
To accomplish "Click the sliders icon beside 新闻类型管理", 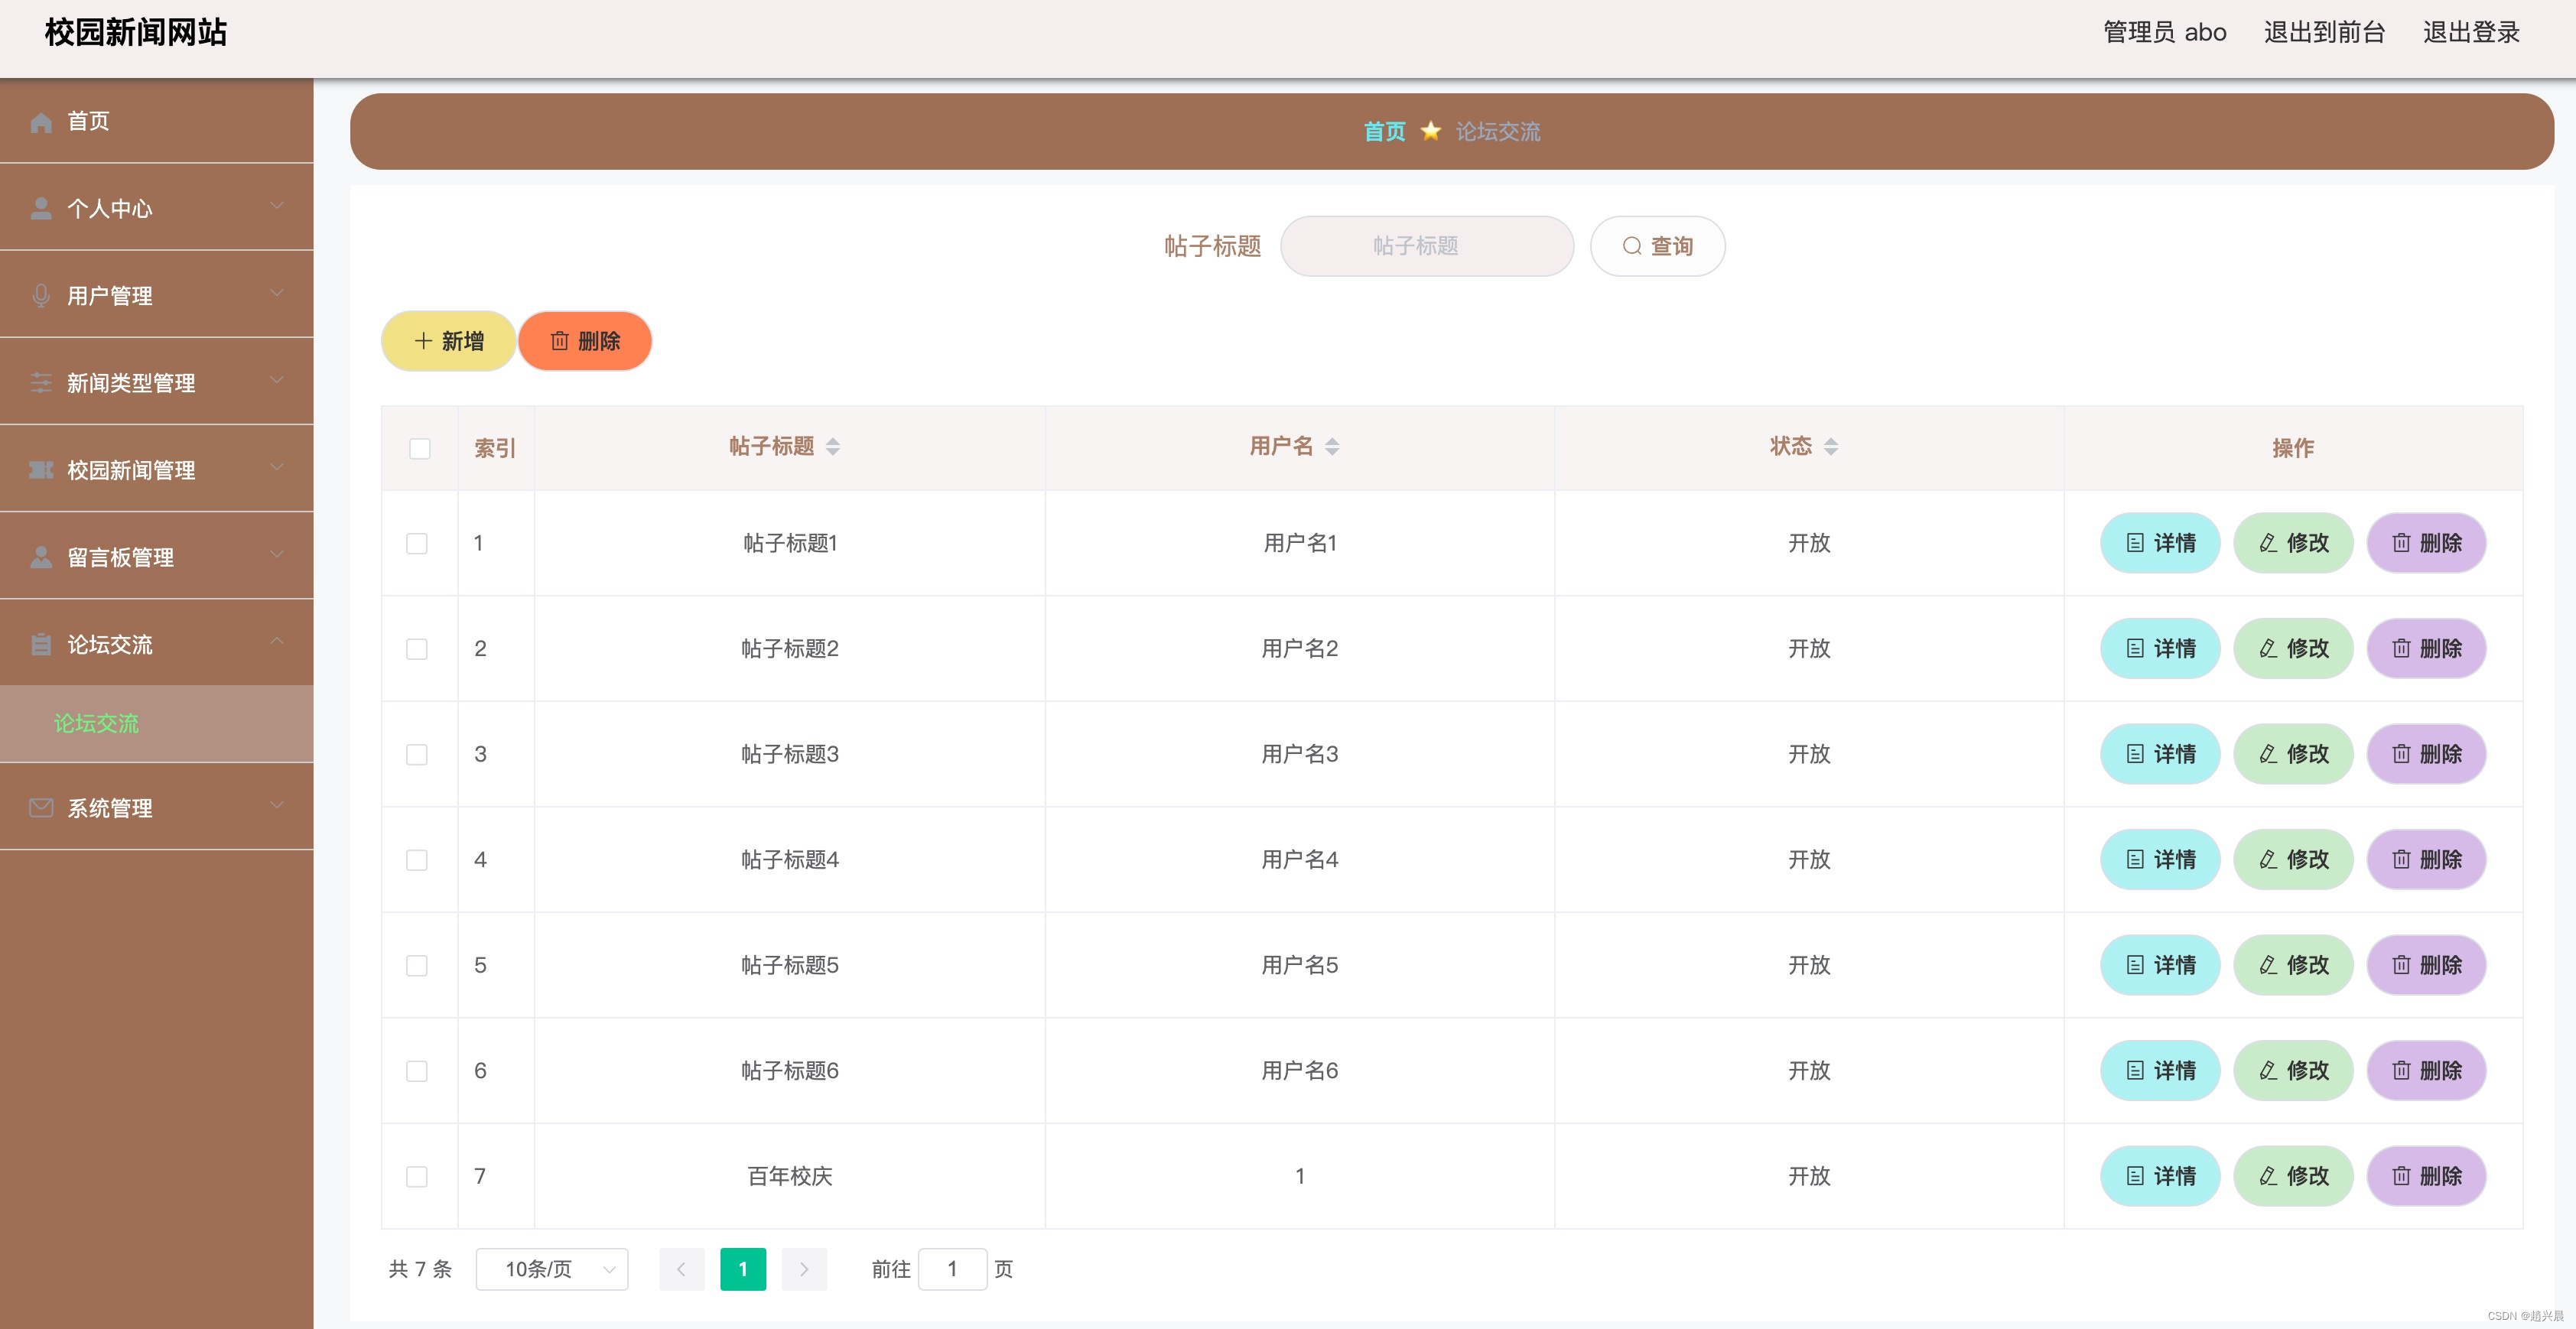I will pyautogui.click(x=41, y=383).
